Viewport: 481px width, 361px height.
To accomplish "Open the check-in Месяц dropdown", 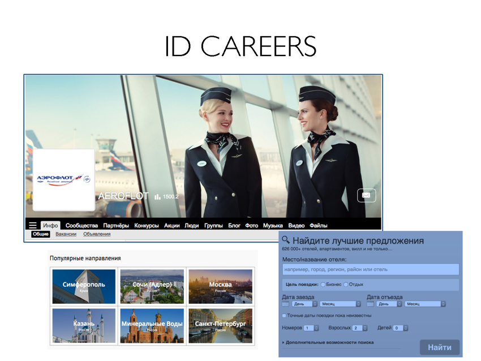I will pos(340,304).
